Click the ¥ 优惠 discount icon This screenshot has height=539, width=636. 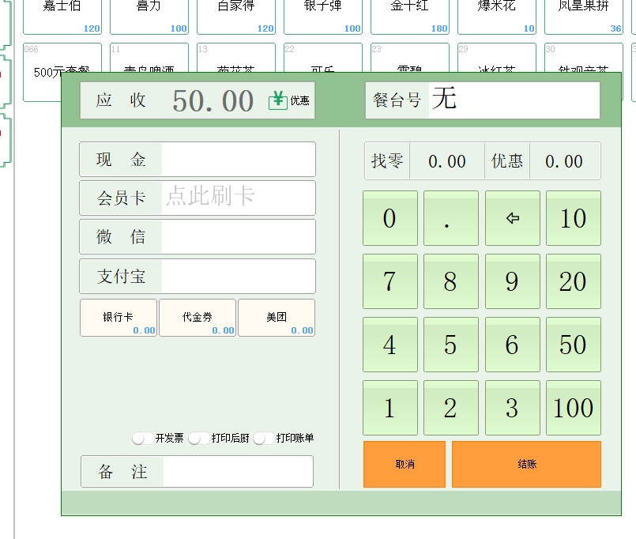(289, 100)
